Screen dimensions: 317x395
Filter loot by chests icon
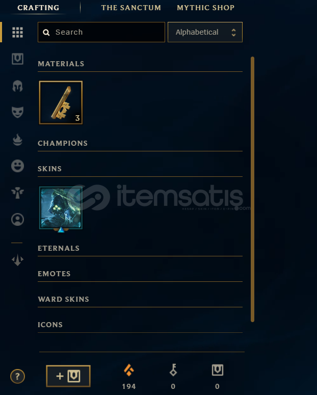[18, 59]
